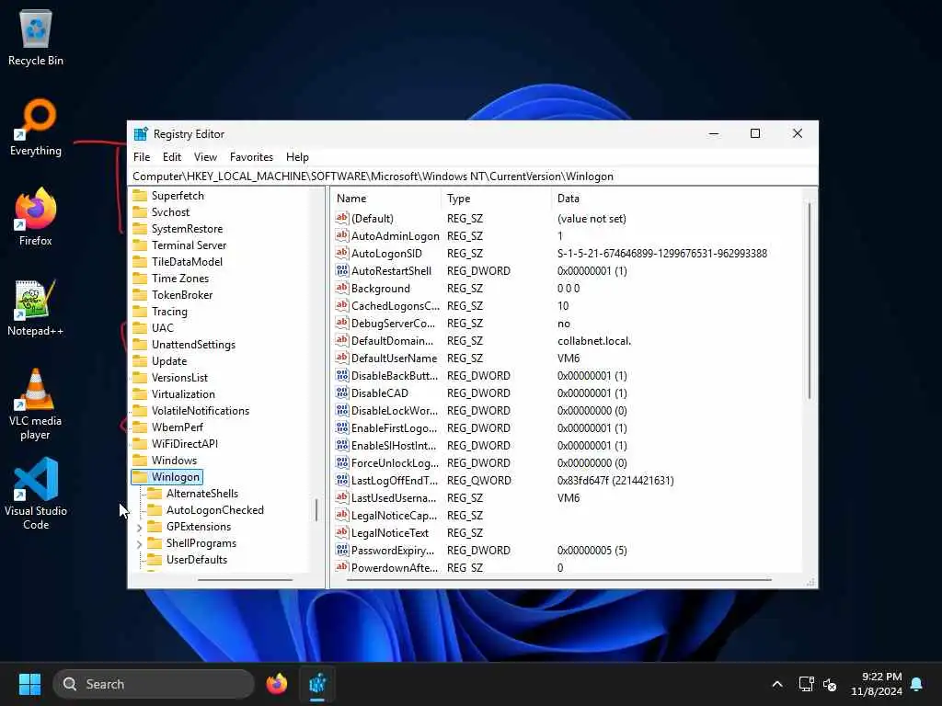Click the taskbar Search box
The height and width of the screenshot is (706, 942).
[x=154, y=684]
